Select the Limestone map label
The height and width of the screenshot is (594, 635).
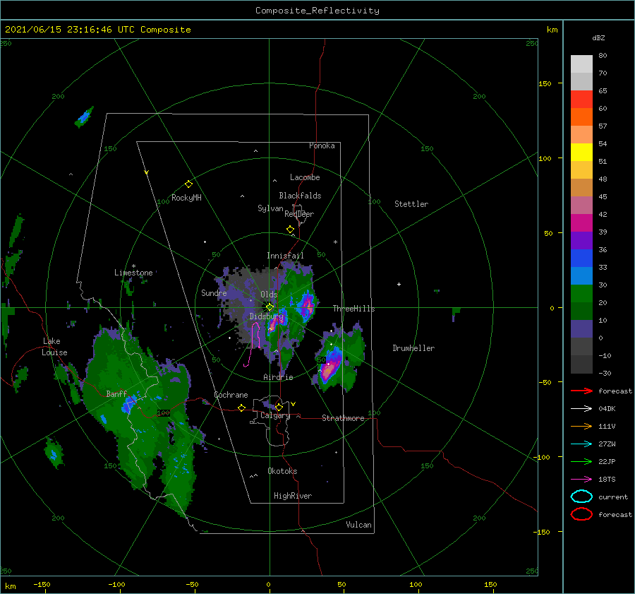133,273
